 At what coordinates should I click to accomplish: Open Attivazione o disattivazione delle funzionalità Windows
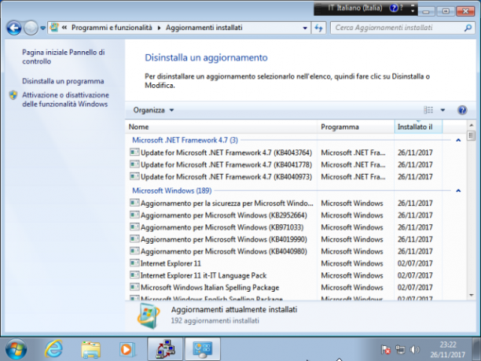point(65,99)
